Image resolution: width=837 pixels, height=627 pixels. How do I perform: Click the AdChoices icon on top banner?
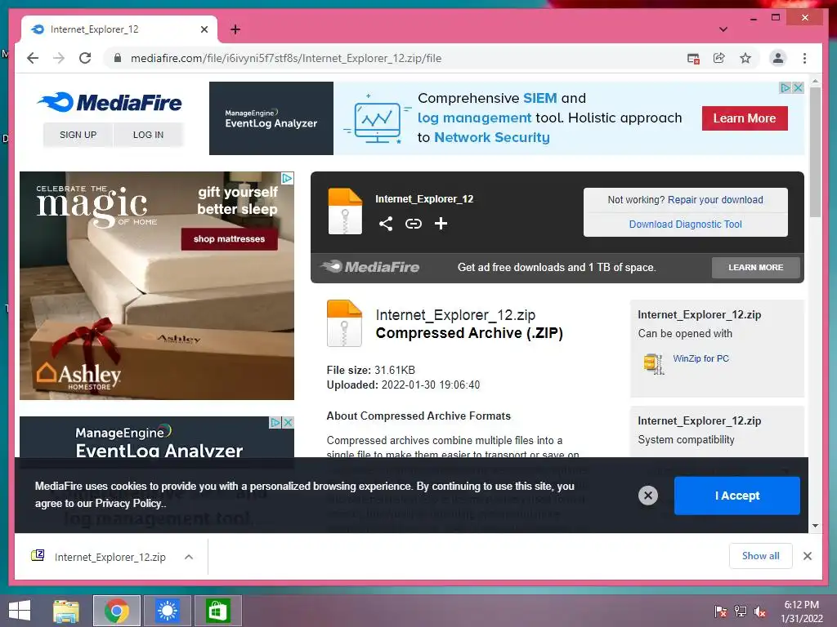786,87
